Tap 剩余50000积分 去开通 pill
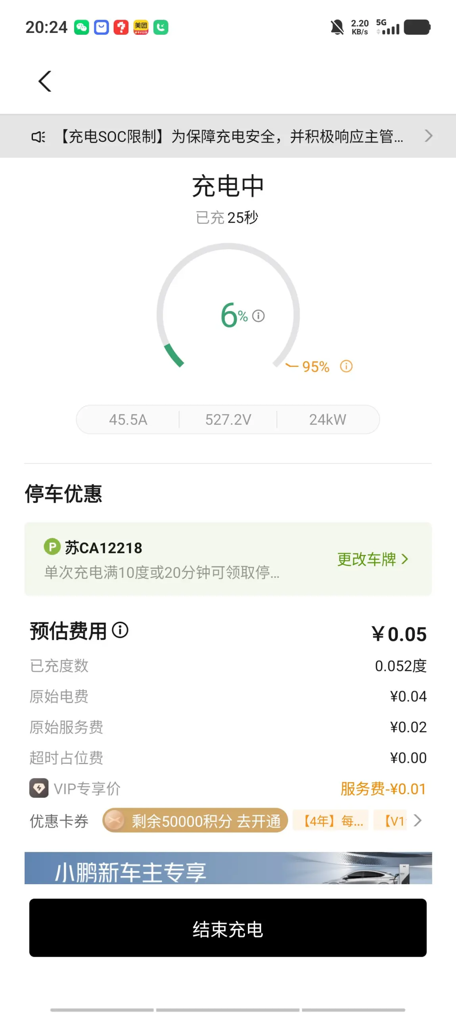456x1013 pixels. point(195,820)
